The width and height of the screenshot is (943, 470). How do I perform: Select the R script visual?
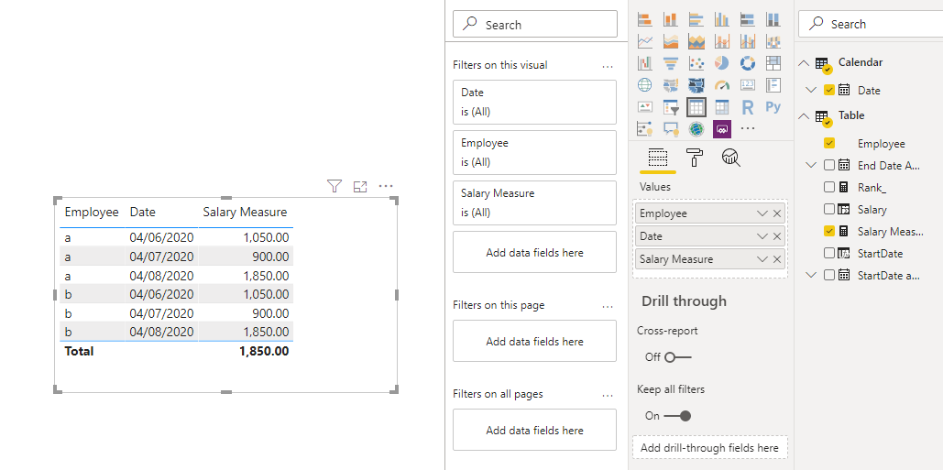pyautogui.click(x=748, y=107)
